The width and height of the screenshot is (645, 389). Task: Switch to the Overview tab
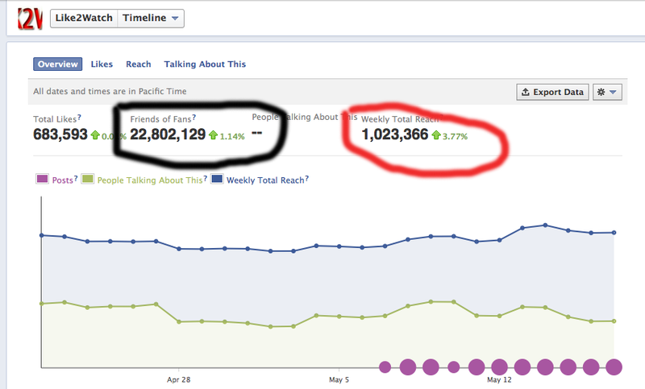click(57, 64)
